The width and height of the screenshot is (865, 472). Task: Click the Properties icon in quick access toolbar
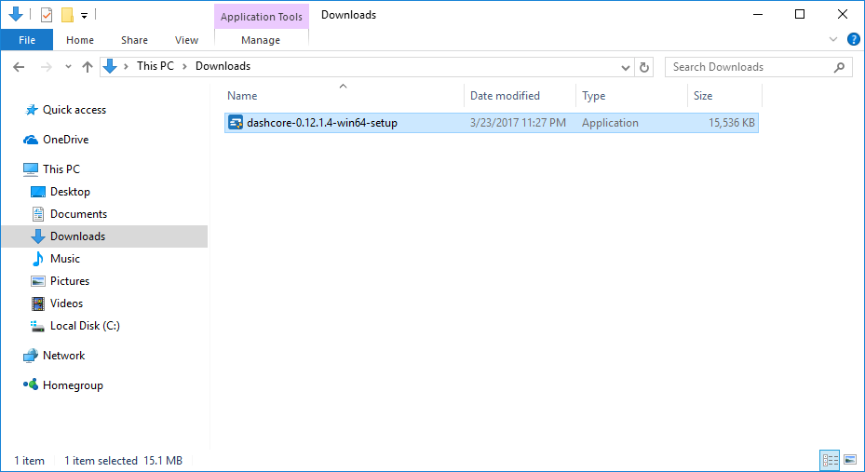pos(47,15)
